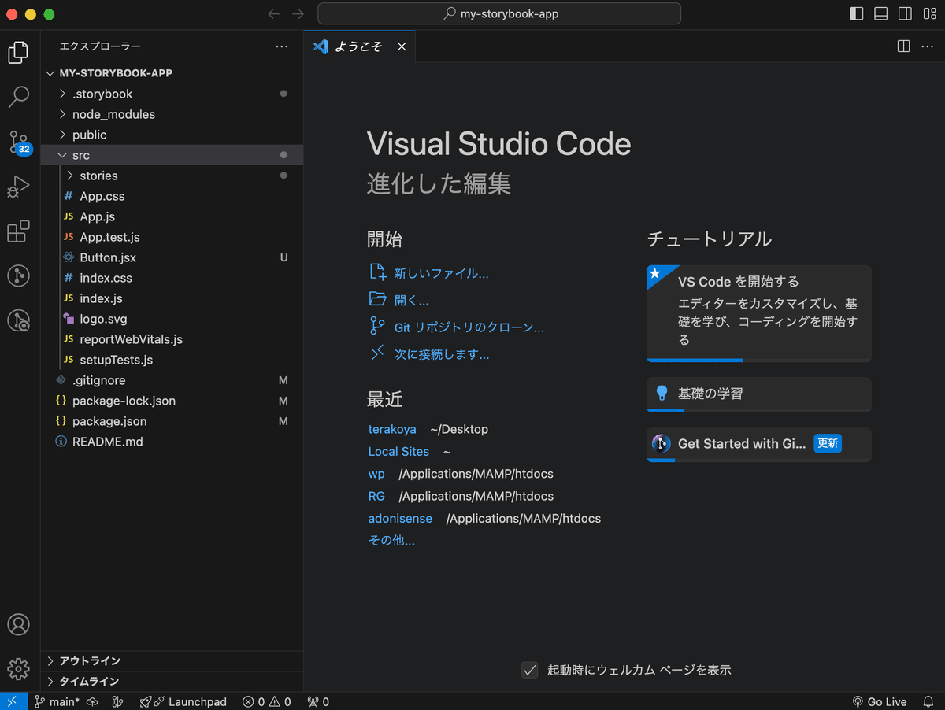945x710 pixels.
Task: Expand the stories folder
Action: (172, 176)
